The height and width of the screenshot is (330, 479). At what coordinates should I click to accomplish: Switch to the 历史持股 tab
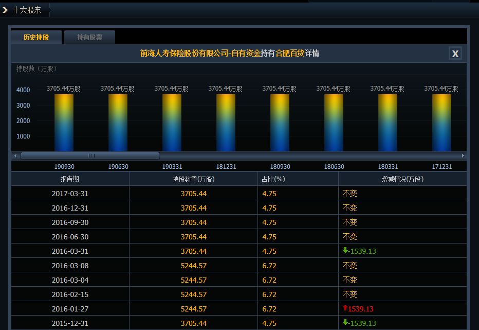36,38
